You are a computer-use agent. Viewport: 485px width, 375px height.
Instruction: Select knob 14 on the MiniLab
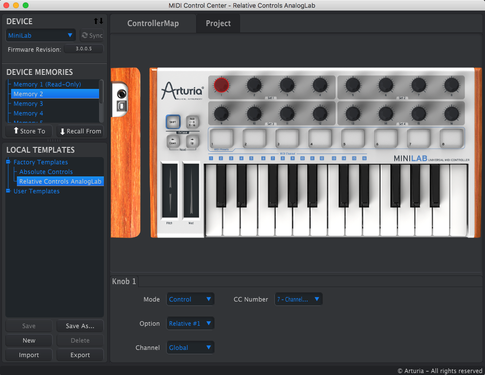pyautogui.click(x=385, y=113)
